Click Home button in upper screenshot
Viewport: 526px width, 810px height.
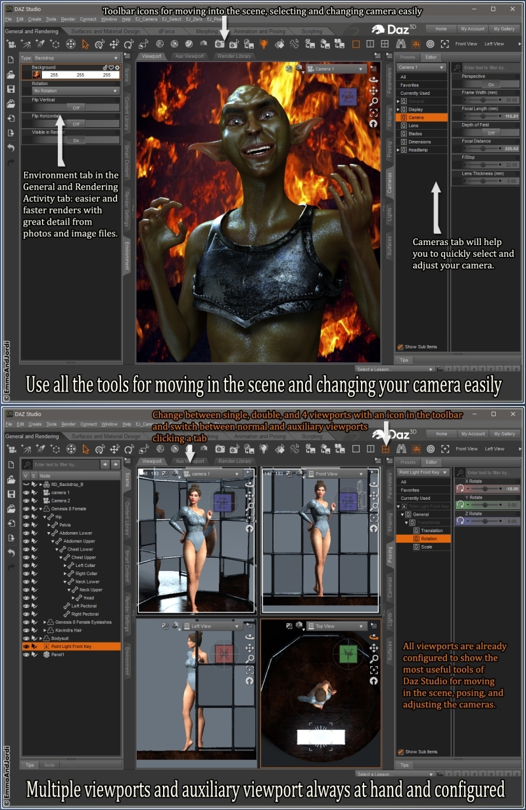pos(441,29)
